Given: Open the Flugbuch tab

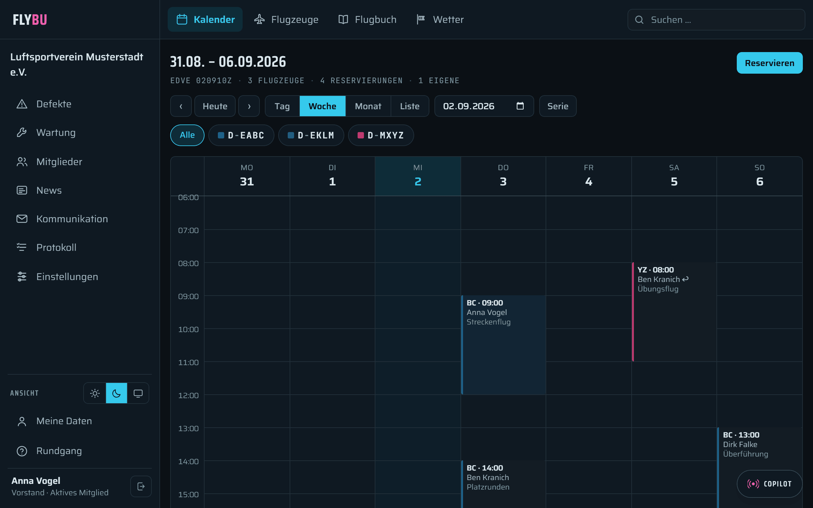Looking at the screenshot, I should coord(367,19).
